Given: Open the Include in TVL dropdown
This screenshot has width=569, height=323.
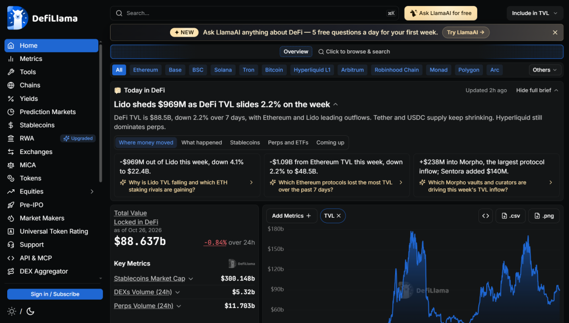Looking at the screenshot, I should [534, 13].
